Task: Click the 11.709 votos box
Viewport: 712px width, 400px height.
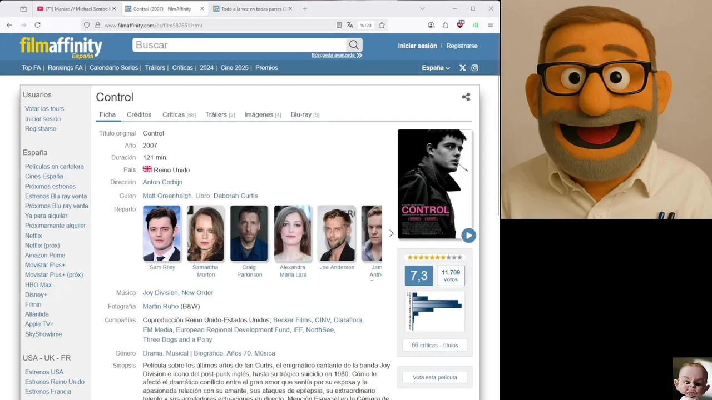Action: pyautogui.click(x=451, y=276)
